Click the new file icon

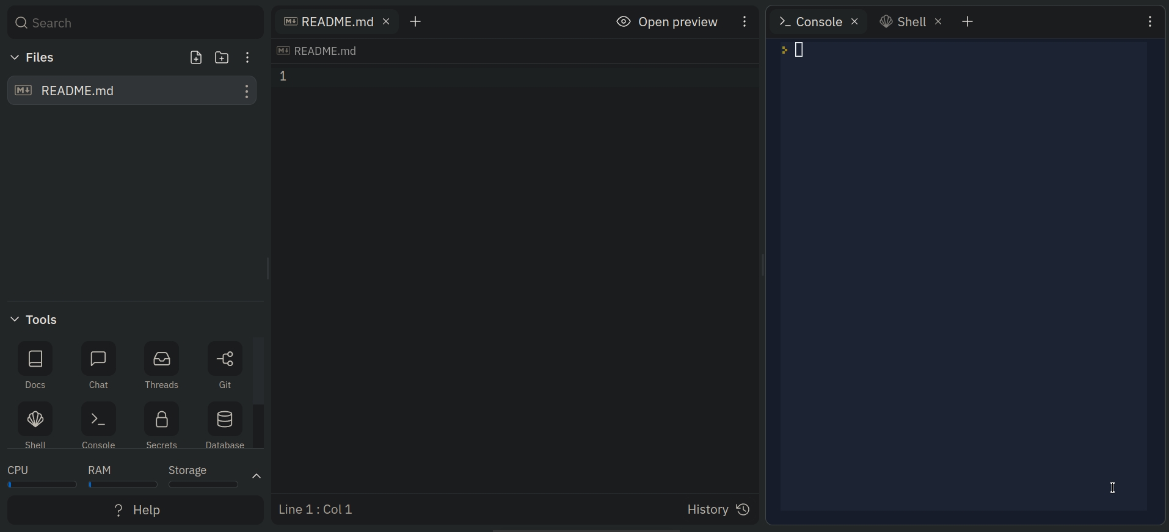[x=196, y=57]
